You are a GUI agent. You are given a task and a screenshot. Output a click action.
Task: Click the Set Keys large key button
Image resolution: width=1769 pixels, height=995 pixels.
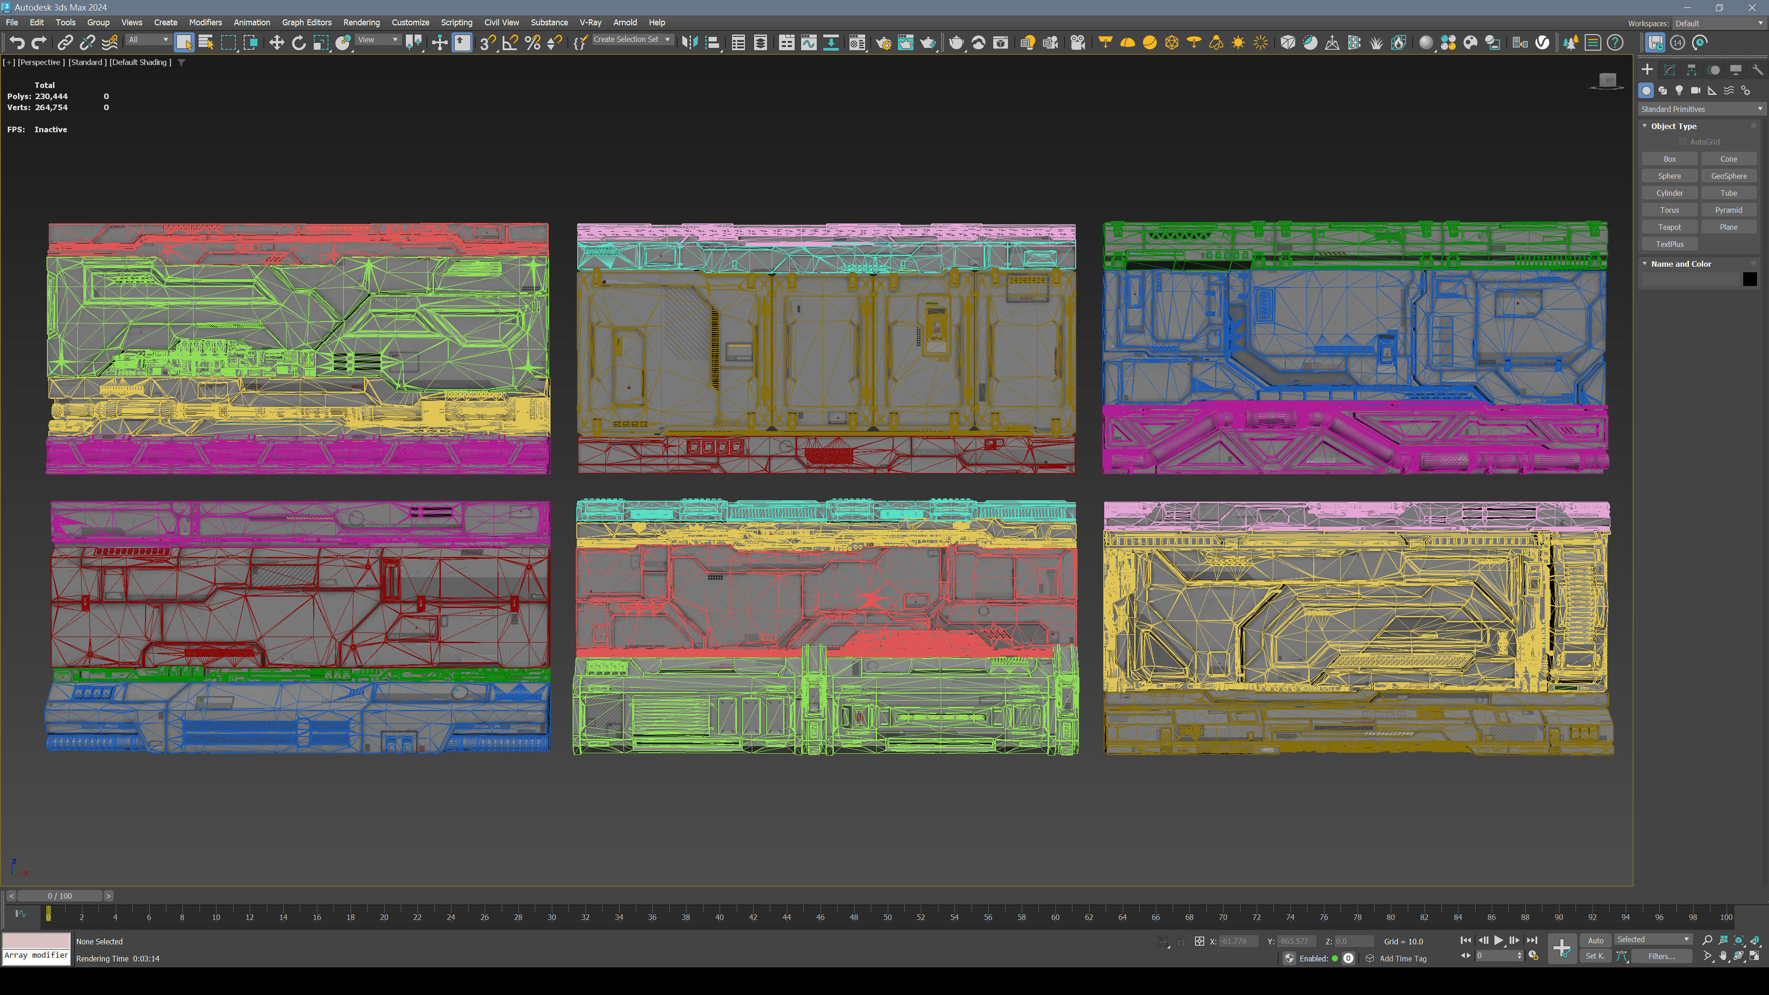(1562, 948)
